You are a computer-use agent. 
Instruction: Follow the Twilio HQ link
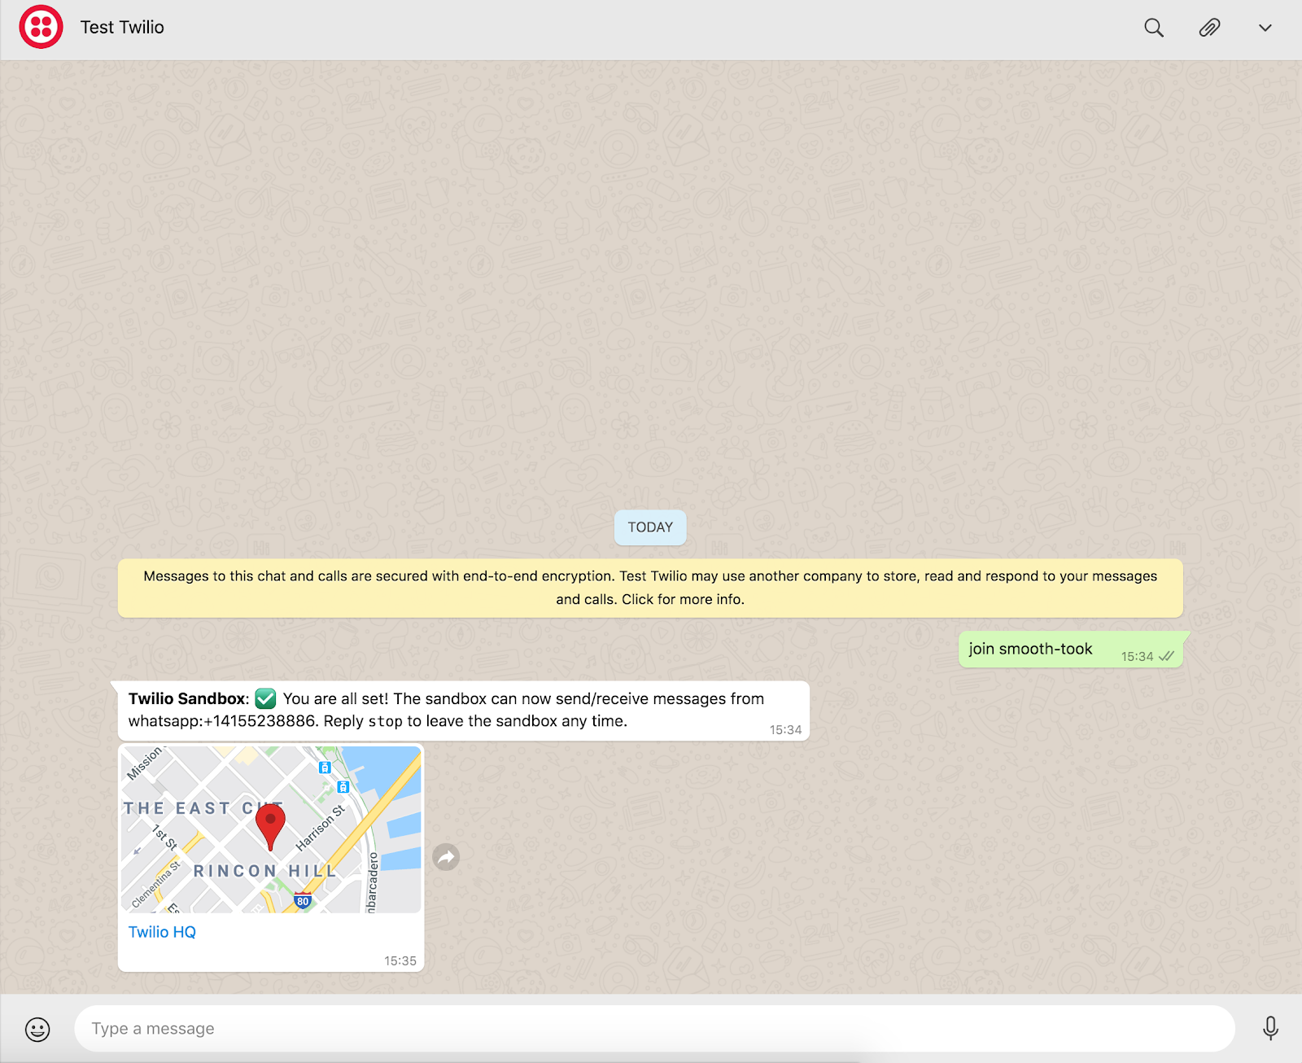(x=162, y=932)
